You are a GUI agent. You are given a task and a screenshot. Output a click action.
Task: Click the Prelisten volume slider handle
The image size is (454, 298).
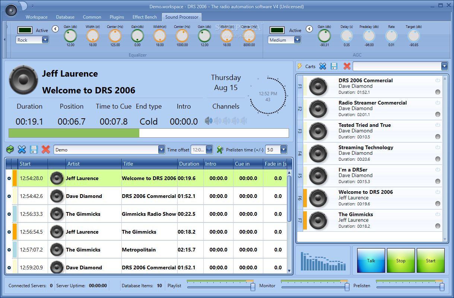(442, 287)
